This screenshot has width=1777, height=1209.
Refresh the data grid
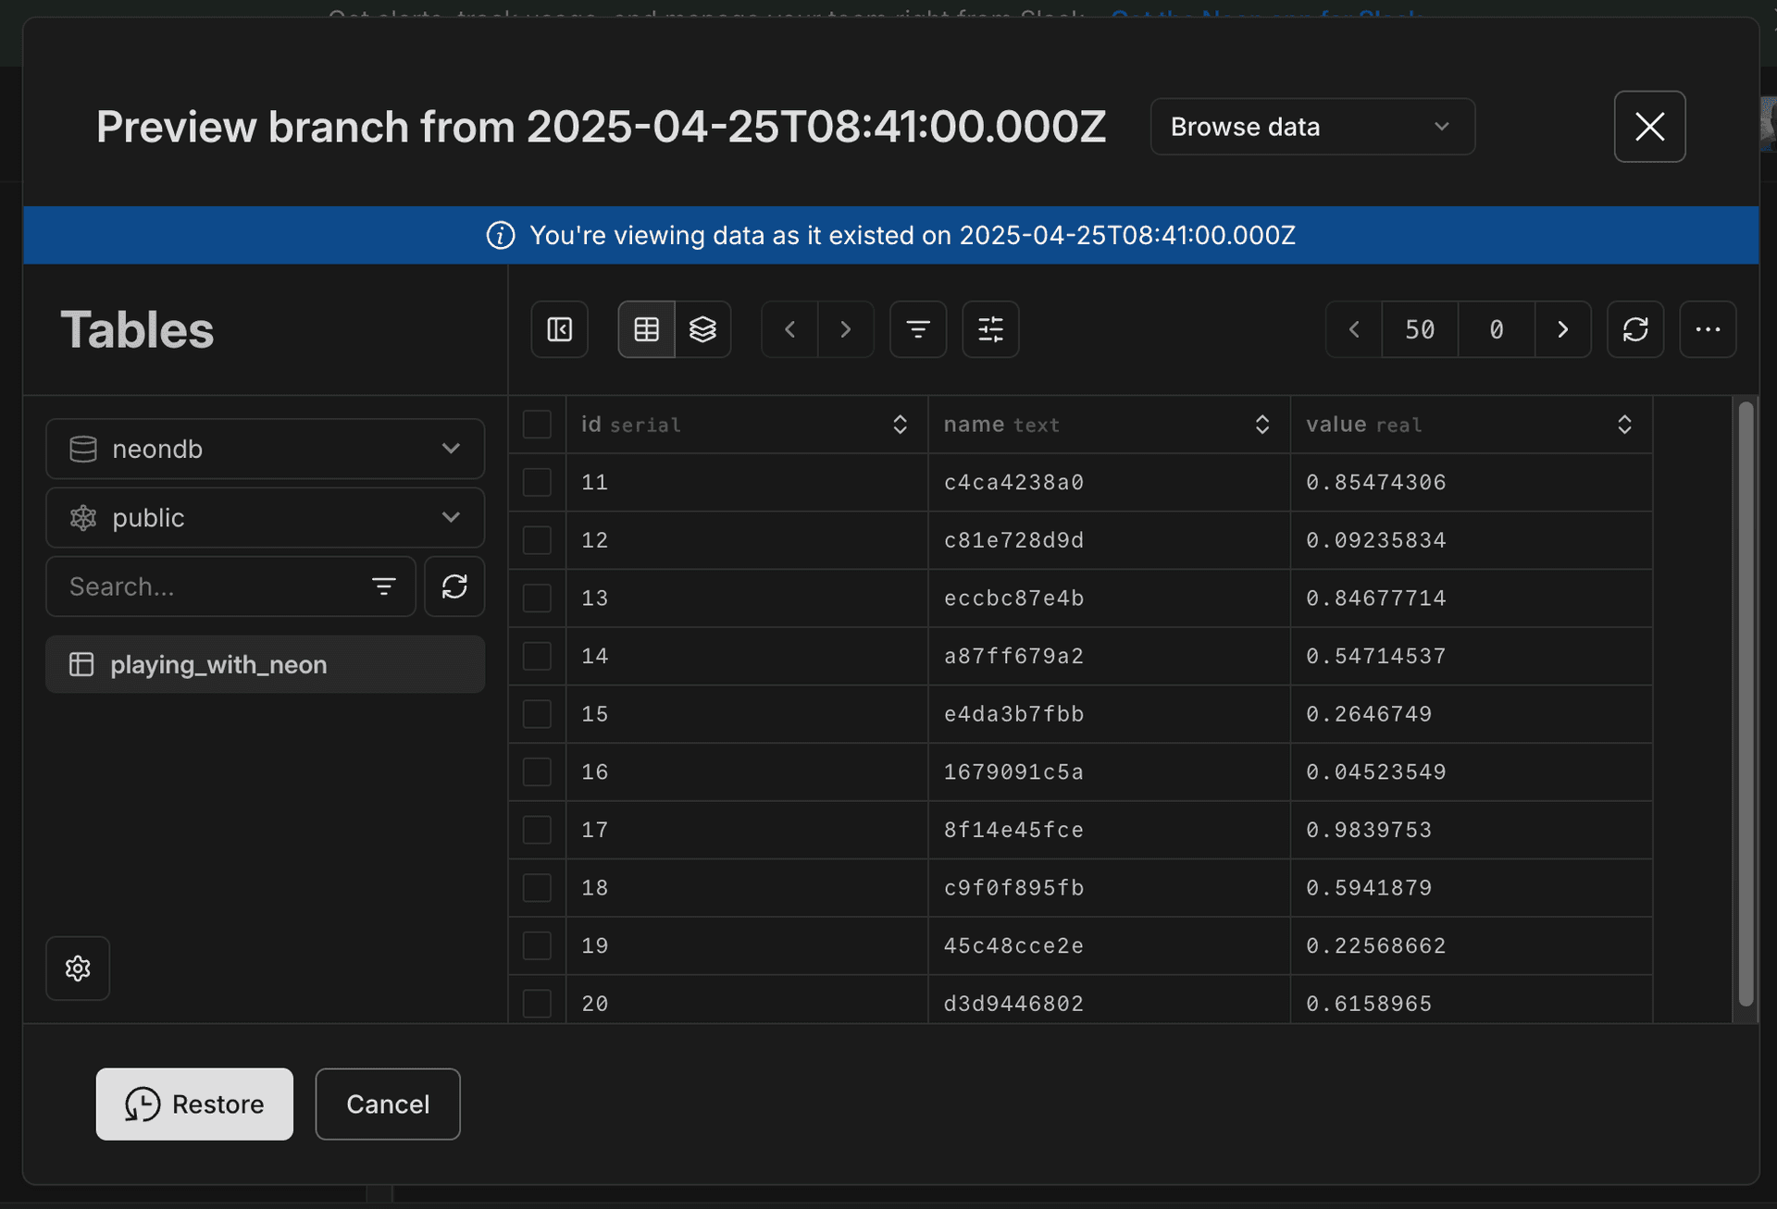coord(1635,328)
